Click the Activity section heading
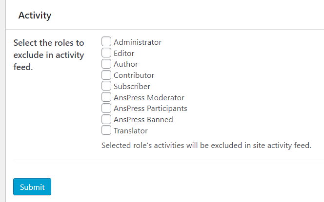 [35, 16]
